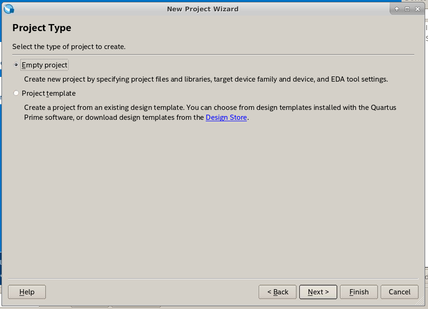Select the Empty project radio button
The image size is (428, 309).
(x=16, y=65)
